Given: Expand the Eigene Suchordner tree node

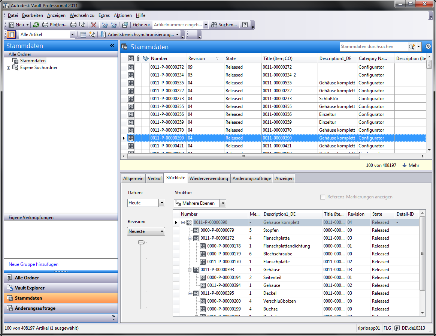Looking at the screenshot, I should pyautogui.click(x=8, y=68).
